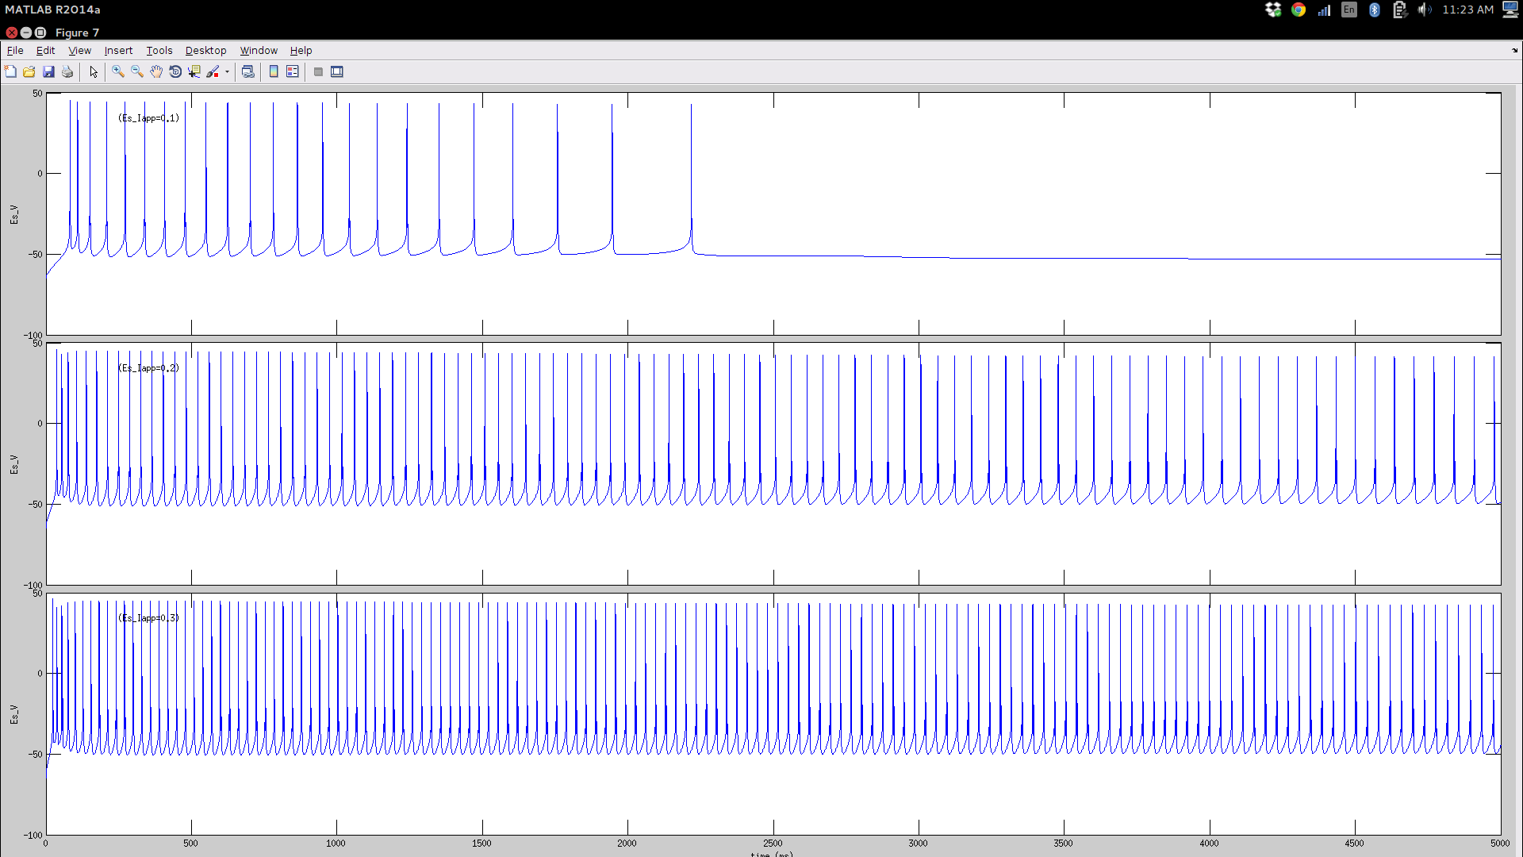1523x857 pixels.
Task: Activate the Zoom Out tool
Action: [x=137, y=71]
